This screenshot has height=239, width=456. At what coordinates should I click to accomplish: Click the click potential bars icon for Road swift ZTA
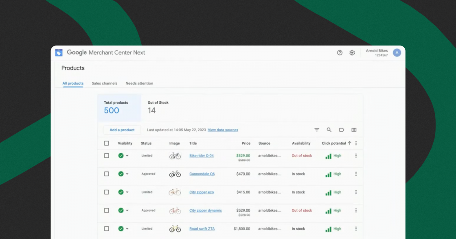tap(328, 229)
